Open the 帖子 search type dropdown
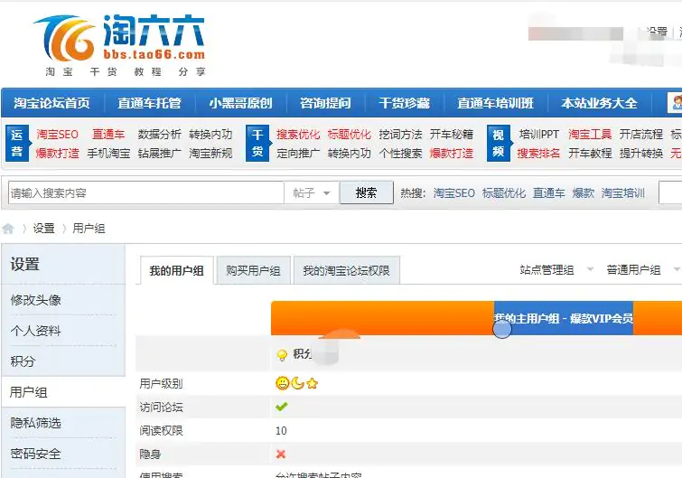The height and width of the screenshot is (478, 682). [x=312, y=192]
